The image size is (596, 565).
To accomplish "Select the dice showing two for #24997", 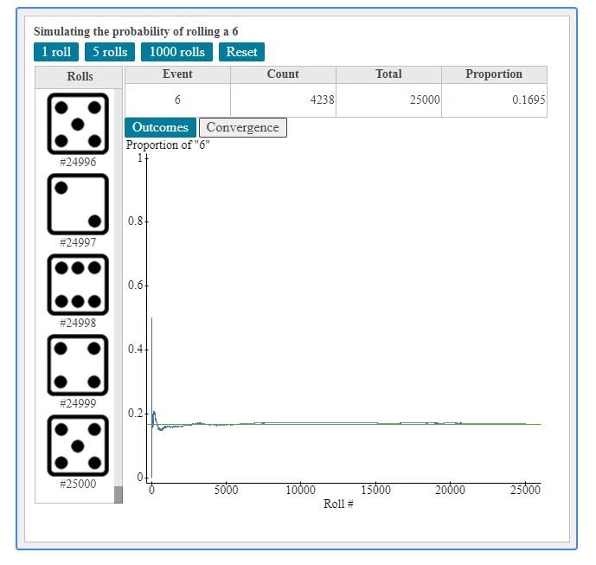I will point(78,204).
